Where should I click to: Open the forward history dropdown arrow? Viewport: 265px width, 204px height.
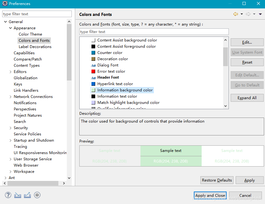click(x=254, y=14)
